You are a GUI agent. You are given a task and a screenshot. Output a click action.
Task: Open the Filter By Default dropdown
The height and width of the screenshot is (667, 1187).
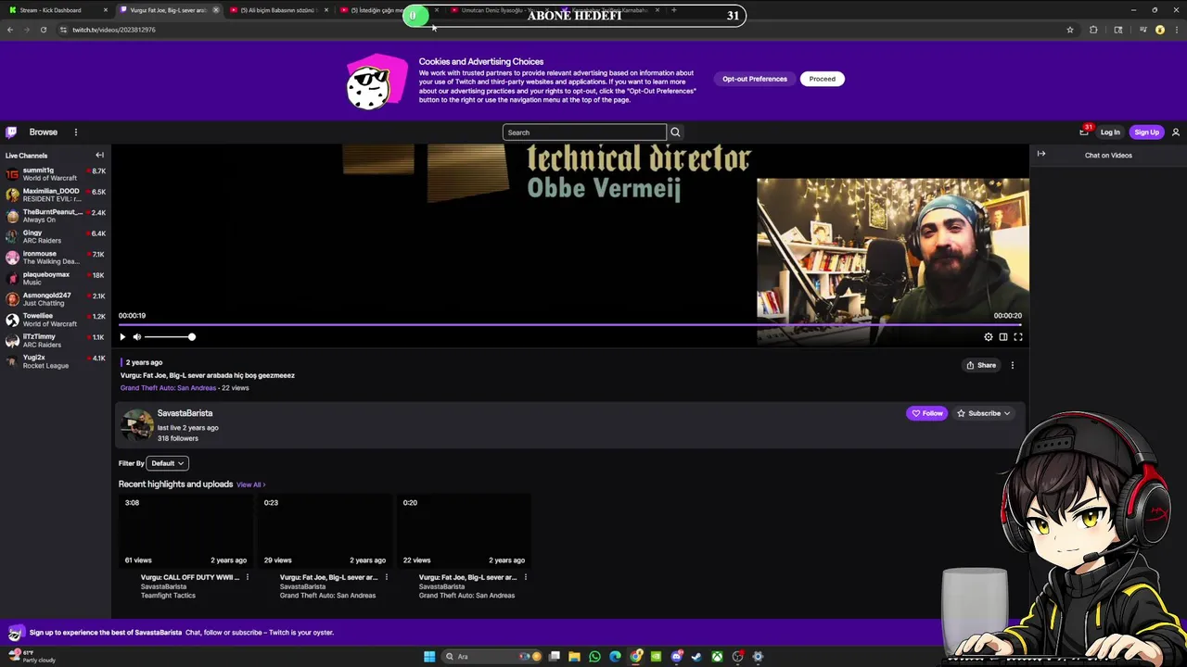[x=168, y=463]
